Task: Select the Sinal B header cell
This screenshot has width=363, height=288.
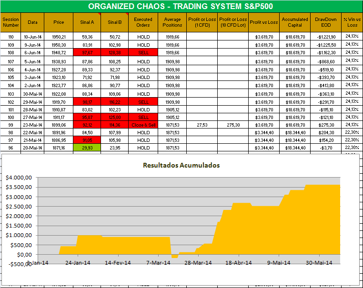Action: pyautogui.click(x=115, y=22)
